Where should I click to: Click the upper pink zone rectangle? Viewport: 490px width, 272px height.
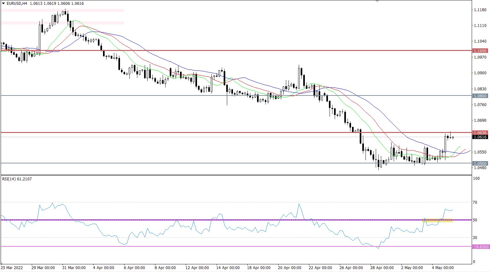tap(62, 11)
